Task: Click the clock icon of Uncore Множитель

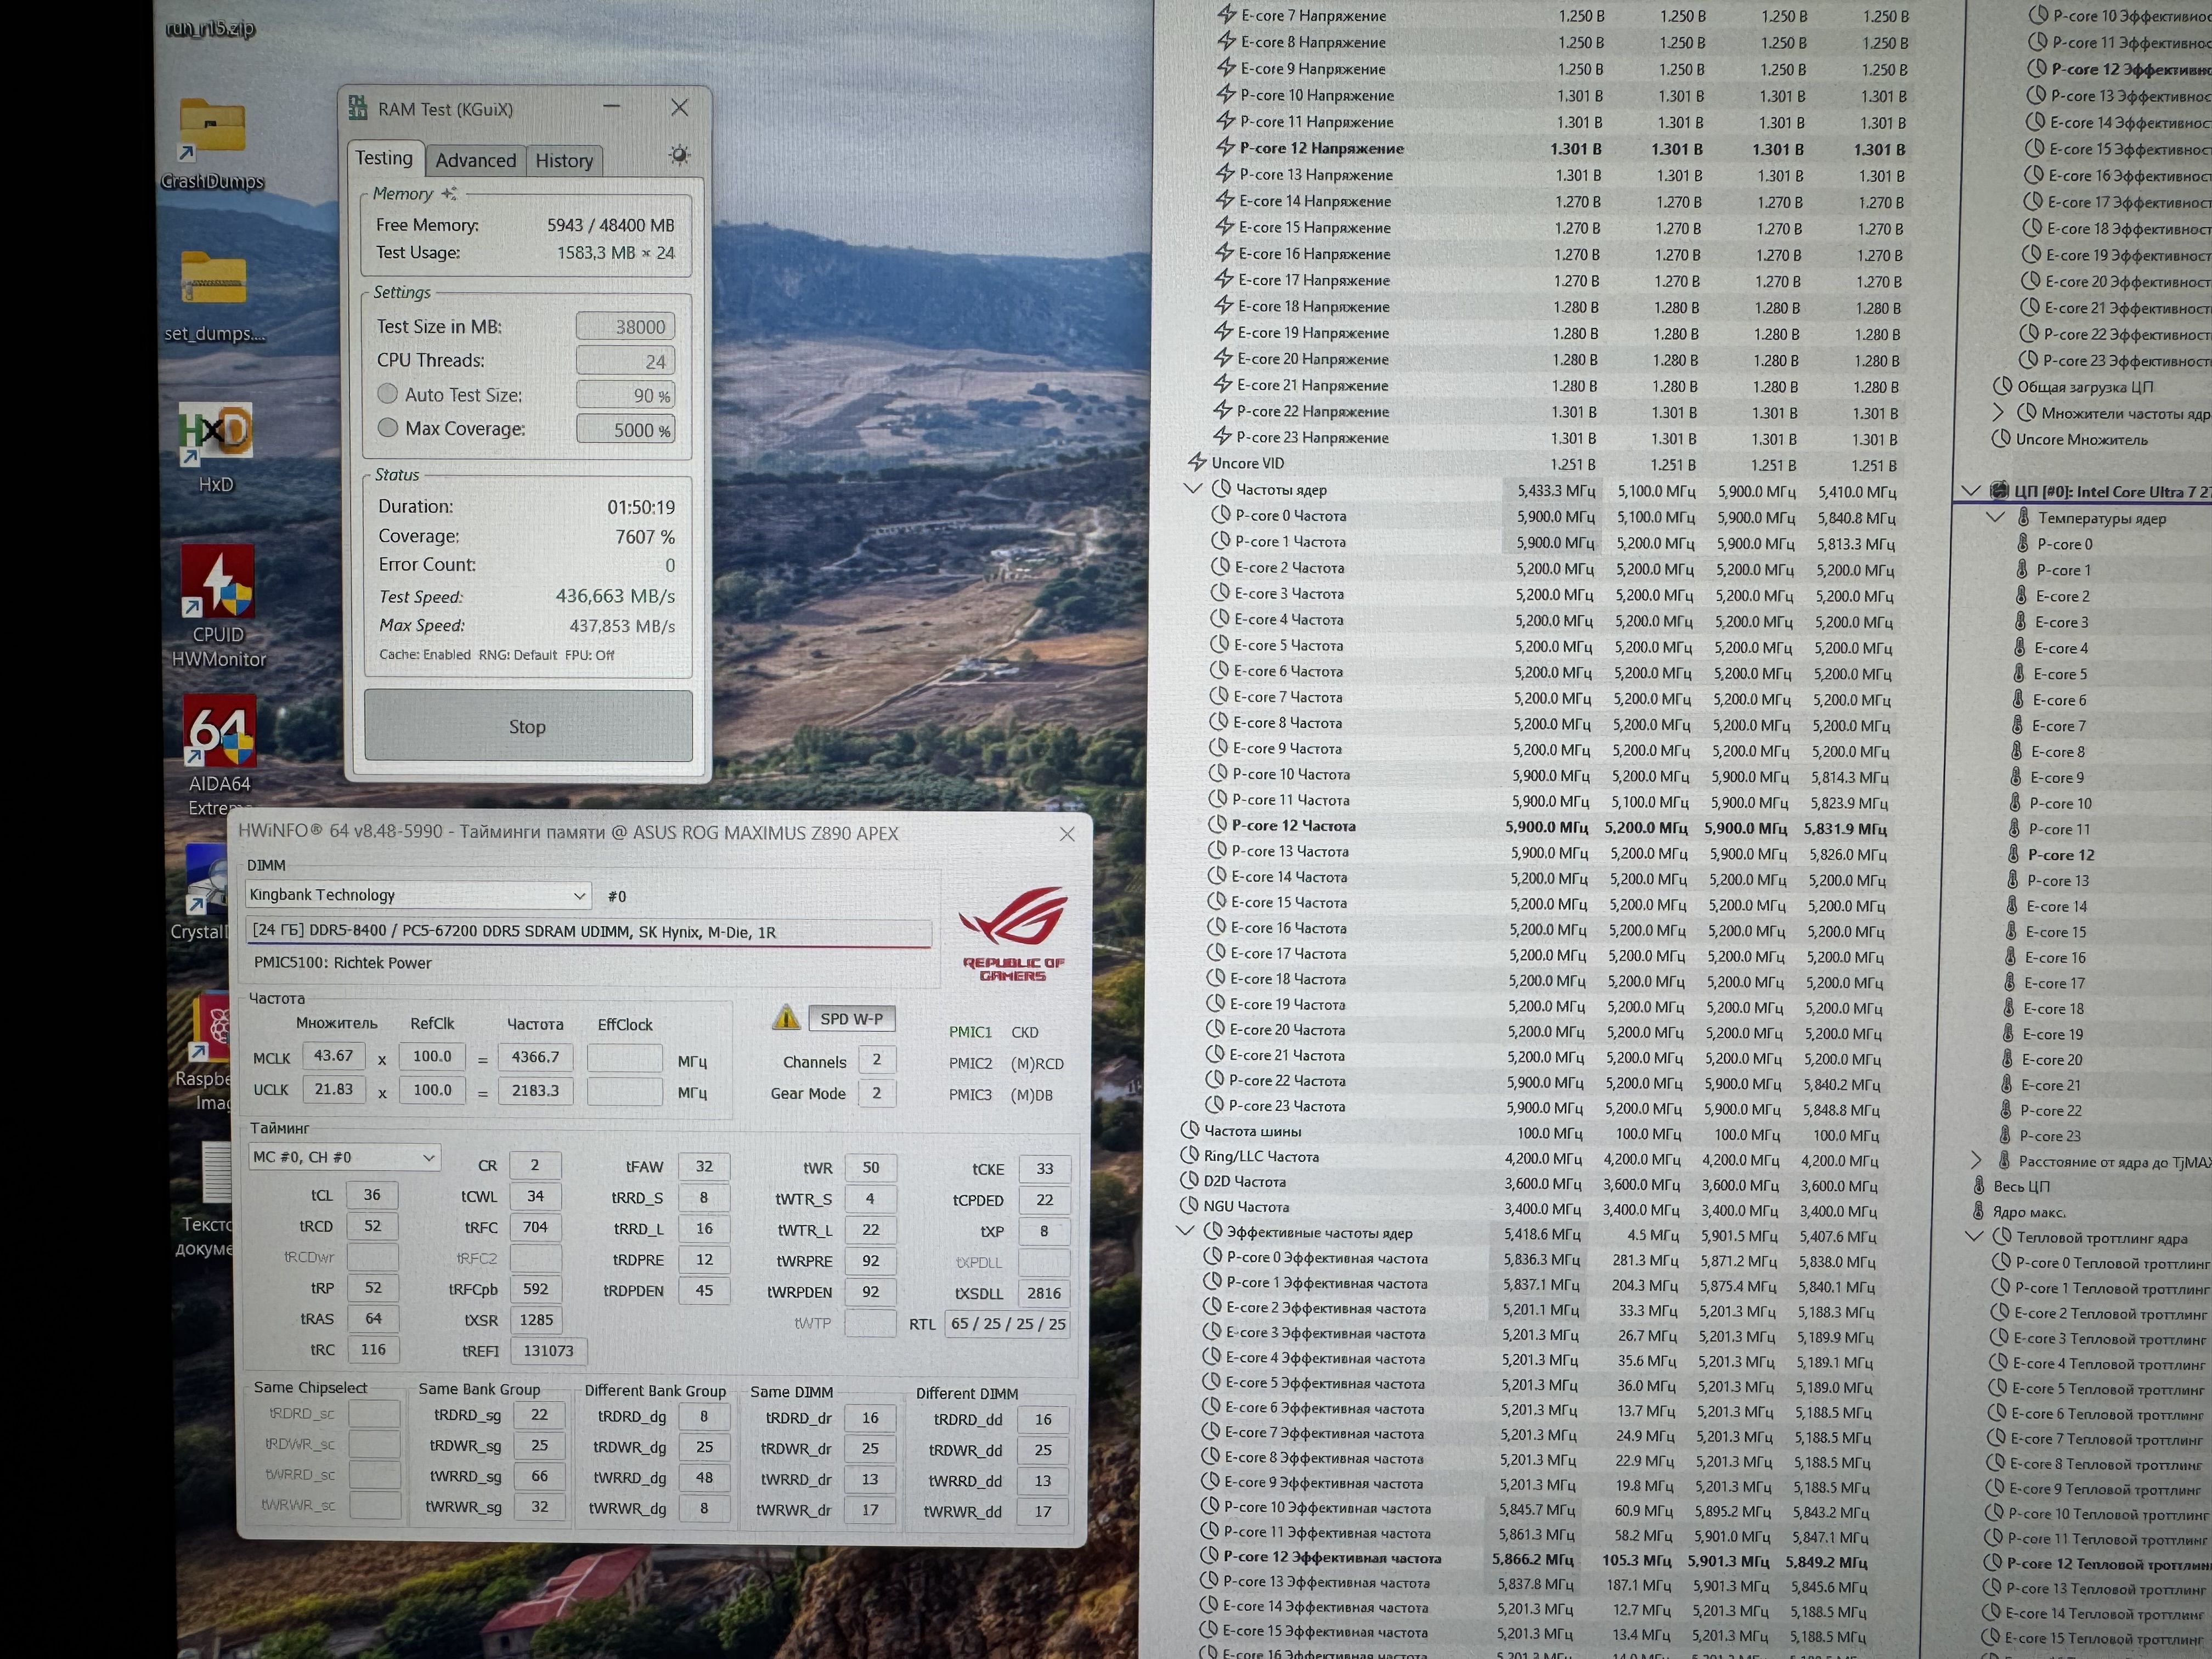Action: coord(2001,439)
